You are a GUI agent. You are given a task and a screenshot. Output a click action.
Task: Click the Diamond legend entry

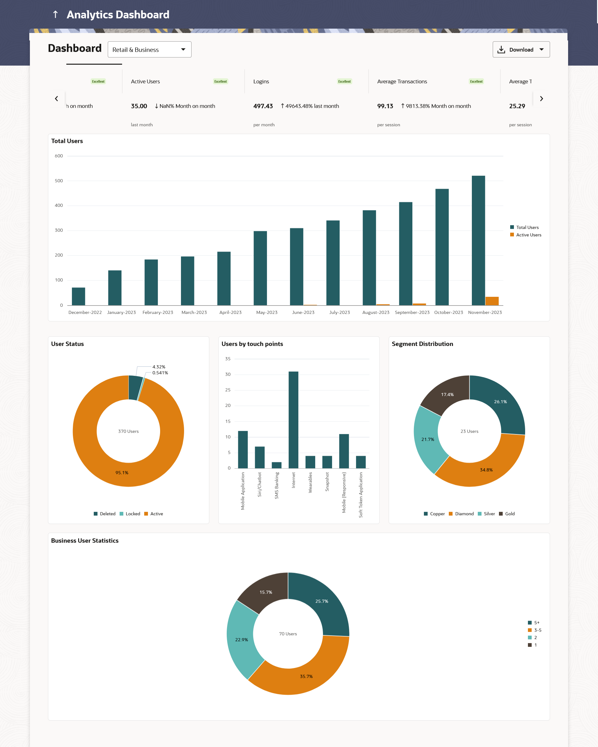(464, 514)
